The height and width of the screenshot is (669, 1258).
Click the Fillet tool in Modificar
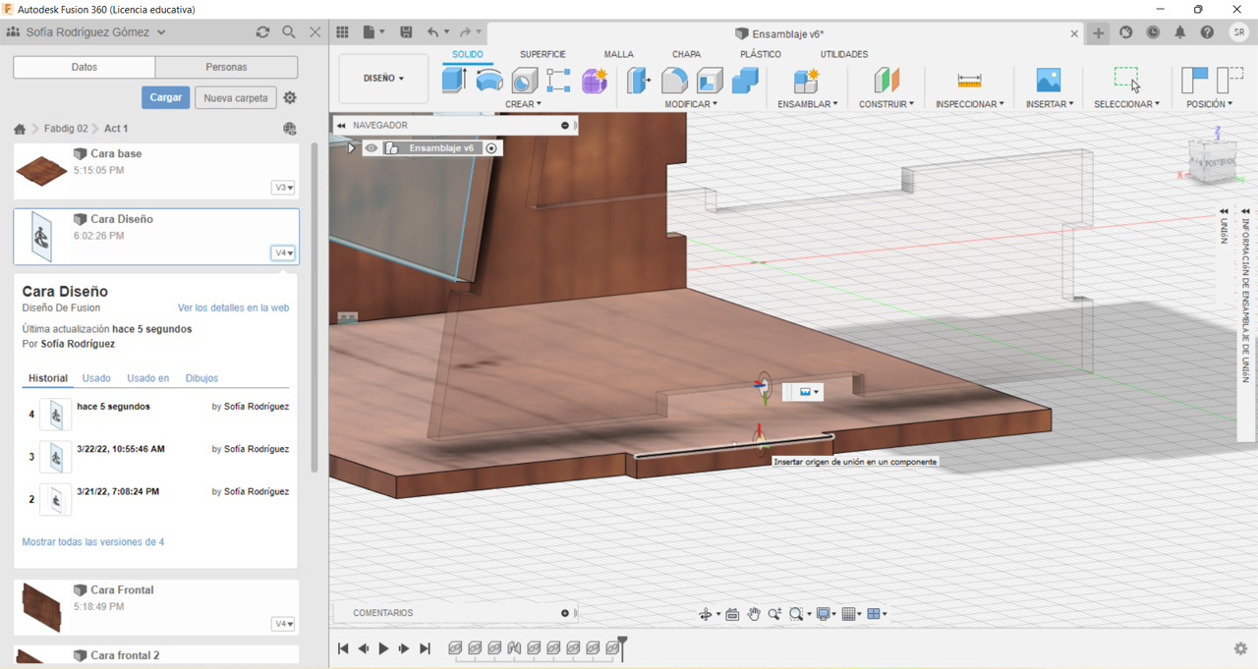[674, 80]
